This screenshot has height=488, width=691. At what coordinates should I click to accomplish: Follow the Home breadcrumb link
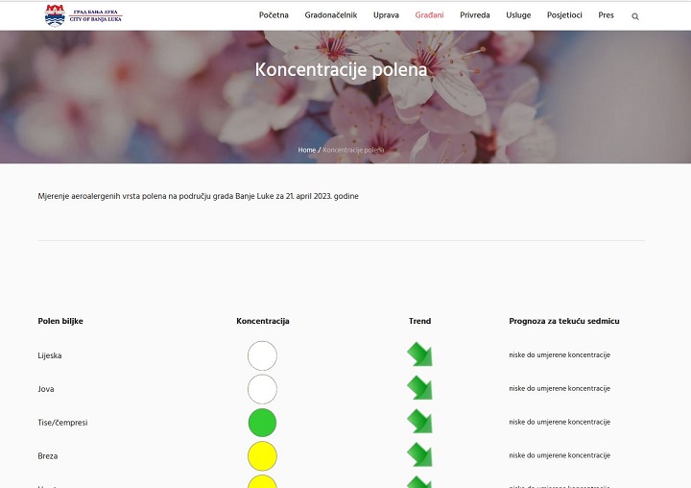click(307, 150)
